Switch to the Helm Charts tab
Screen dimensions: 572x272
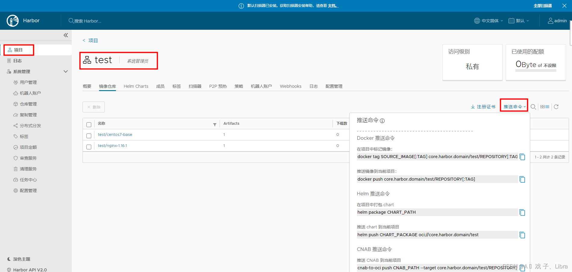tap(136, 86)
